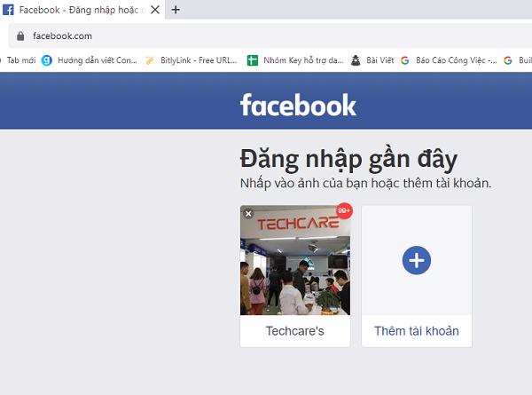The height and width of the screenshot is (395, 532).
Task: Open a new browser tab
Action: tap(176, 10)
